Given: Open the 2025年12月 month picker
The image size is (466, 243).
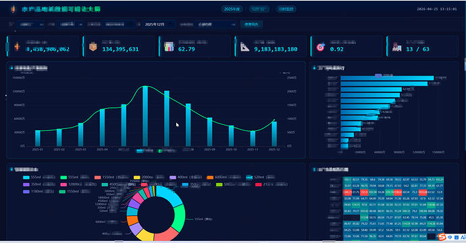Looking at the screenshot, I should pos(159,24).
